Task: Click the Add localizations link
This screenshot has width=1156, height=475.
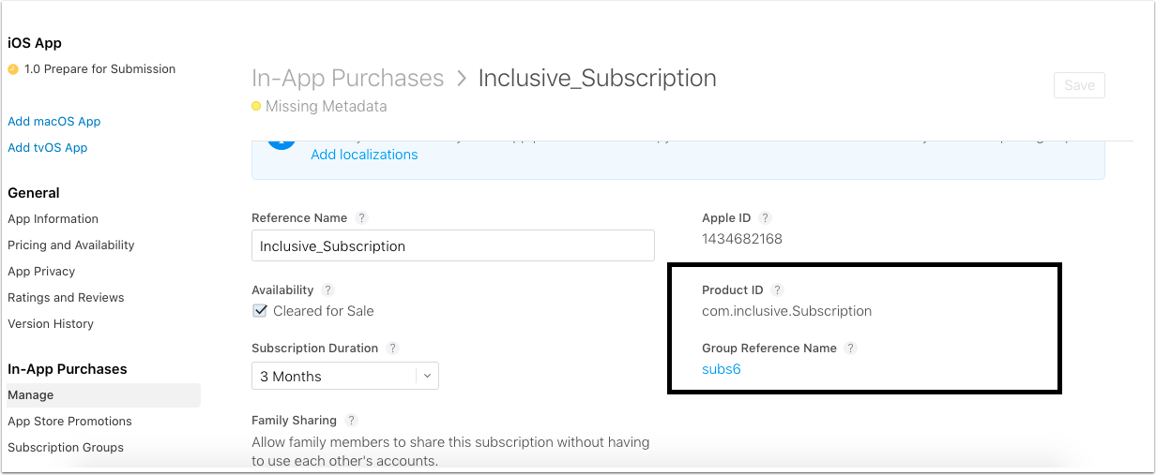Action: pyautogui.click(x=364, y=155)
